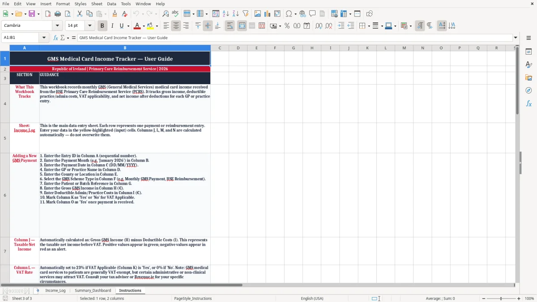This screenshot has height=302, width=537.
Task: Open the sidebar Gallery icon
Action: (x=528, y=77)
